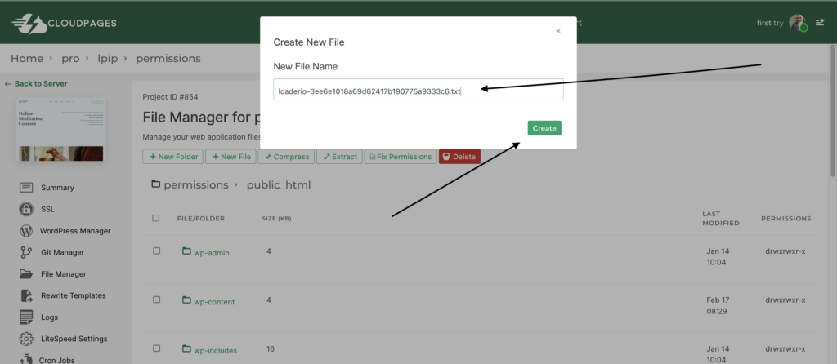
Task: Click the New File Name input field
Action: tap(418, 90)
